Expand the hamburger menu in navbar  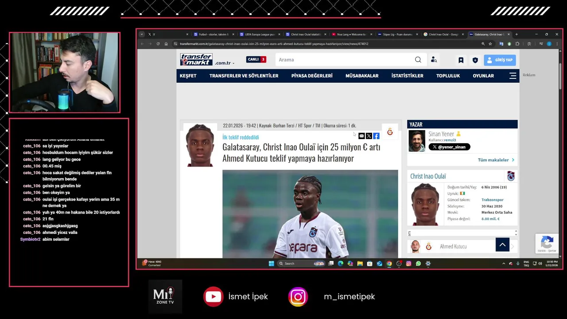[x=513, y=76]
